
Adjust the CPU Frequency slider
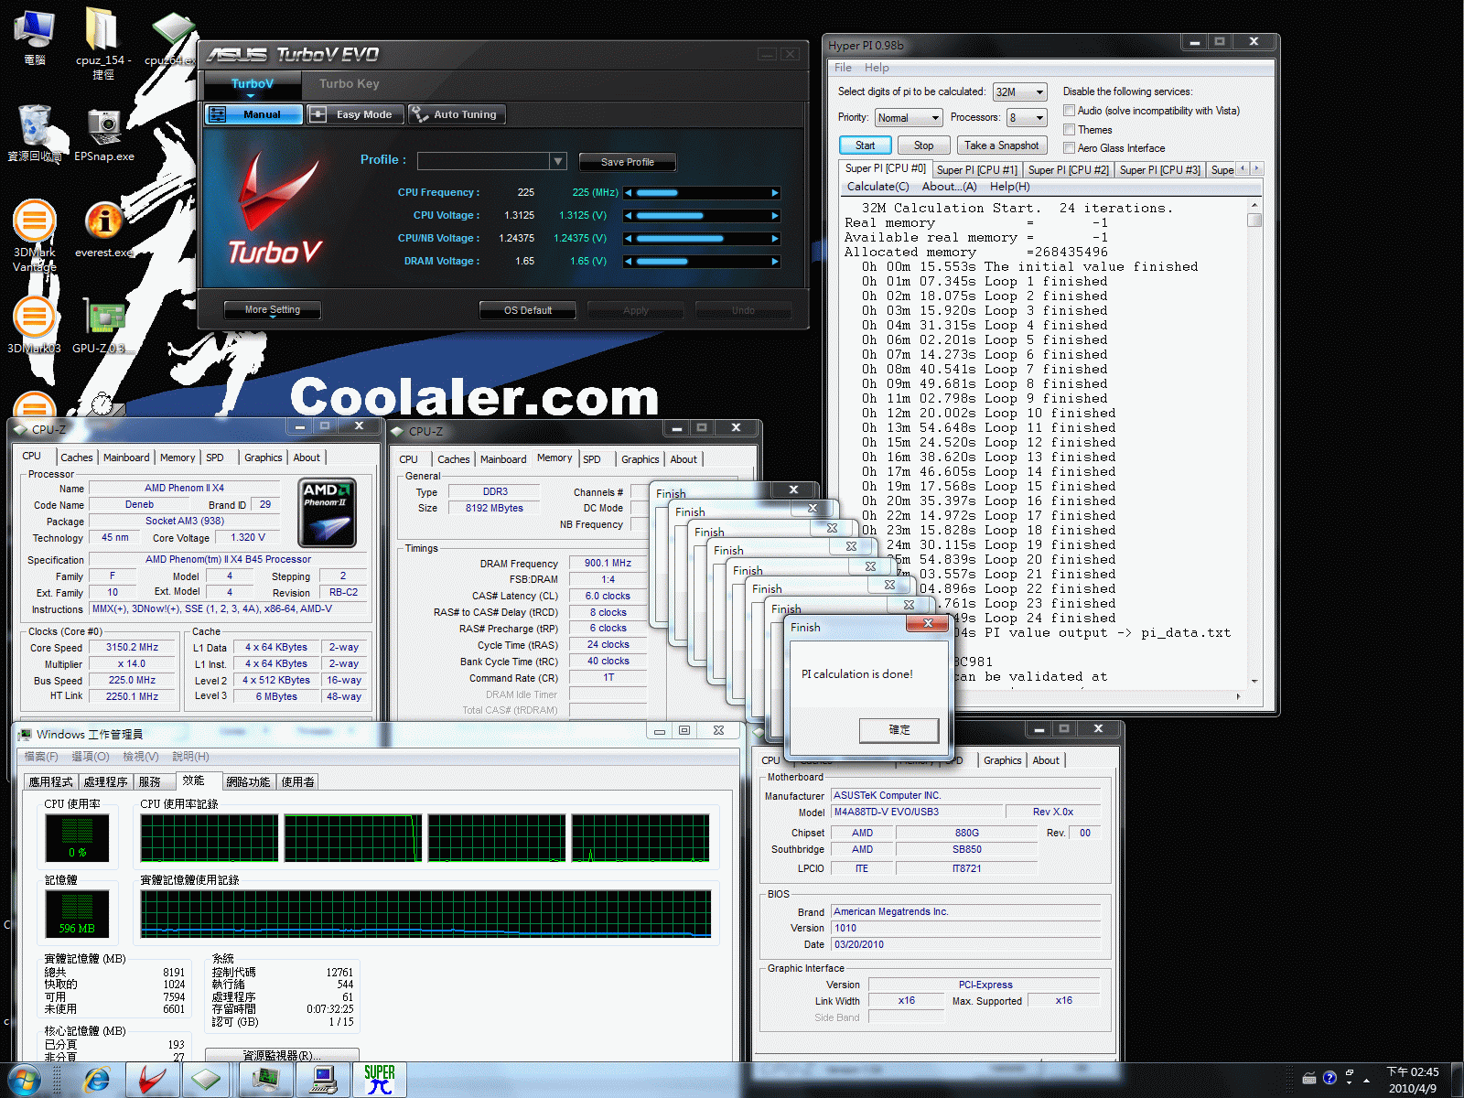coord(702,193)
